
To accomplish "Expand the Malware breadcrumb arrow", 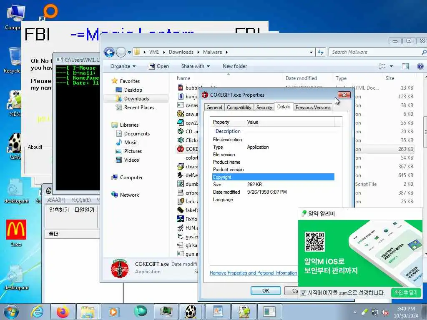I will click(x=226, y=52).
